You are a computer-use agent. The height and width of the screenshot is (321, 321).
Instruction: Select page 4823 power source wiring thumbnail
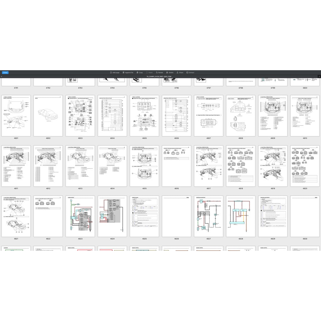click(x=80, y=216)
